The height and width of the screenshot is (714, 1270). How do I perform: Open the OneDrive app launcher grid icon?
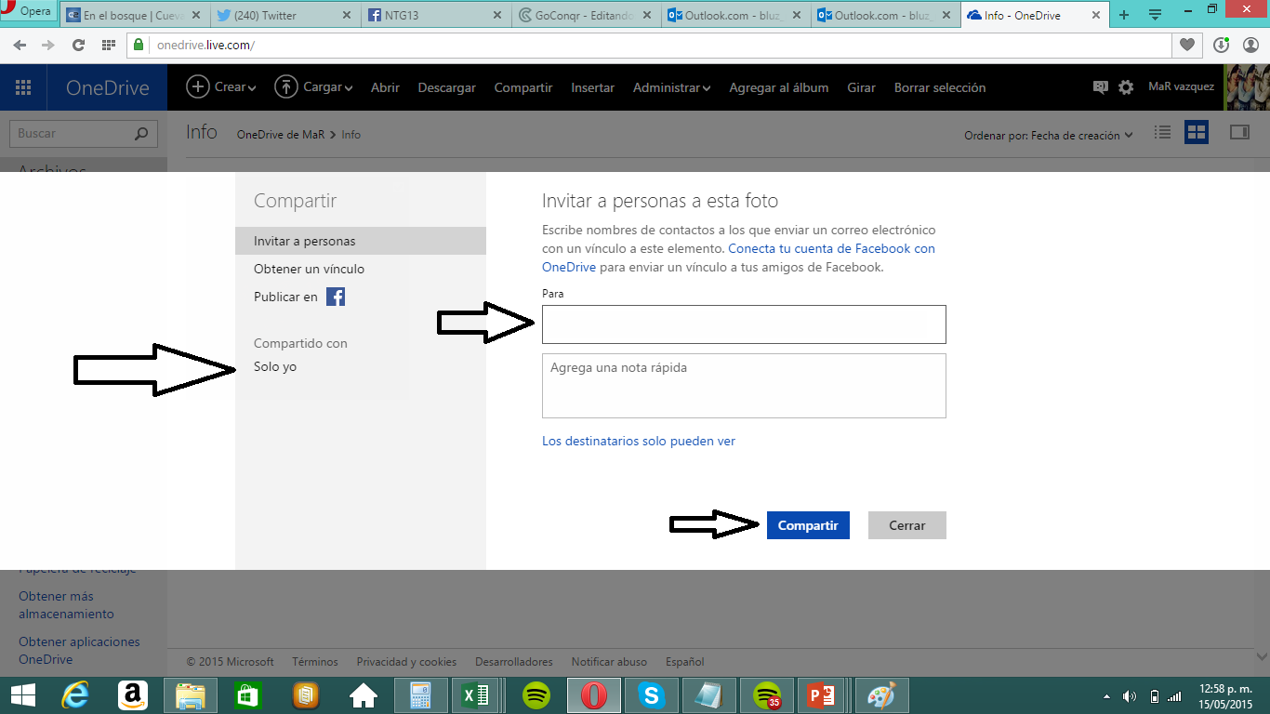coord(23,87)
